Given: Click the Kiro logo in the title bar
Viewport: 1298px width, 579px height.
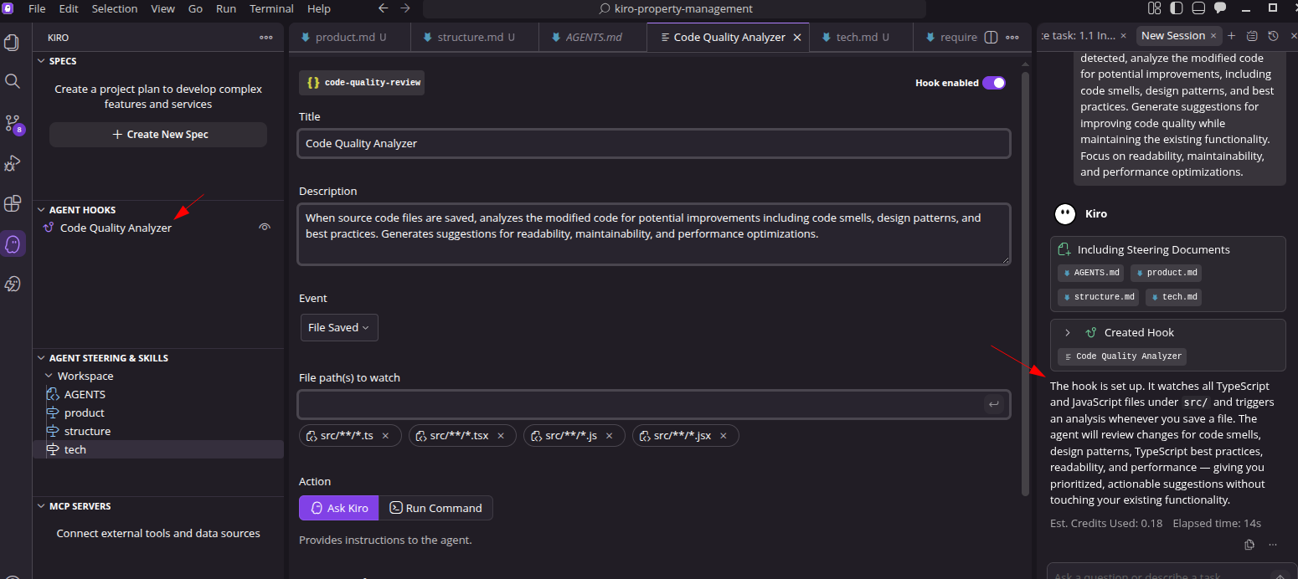Looking at the screenshot, I should 8,8.
